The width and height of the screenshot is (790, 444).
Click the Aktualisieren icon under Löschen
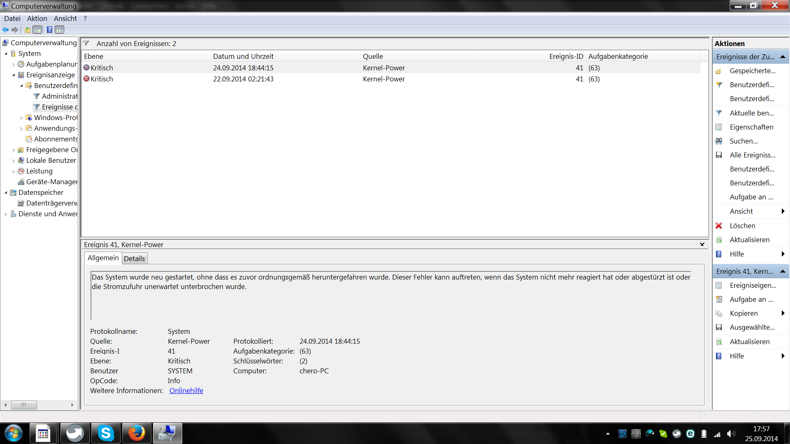tap(719, 240)
